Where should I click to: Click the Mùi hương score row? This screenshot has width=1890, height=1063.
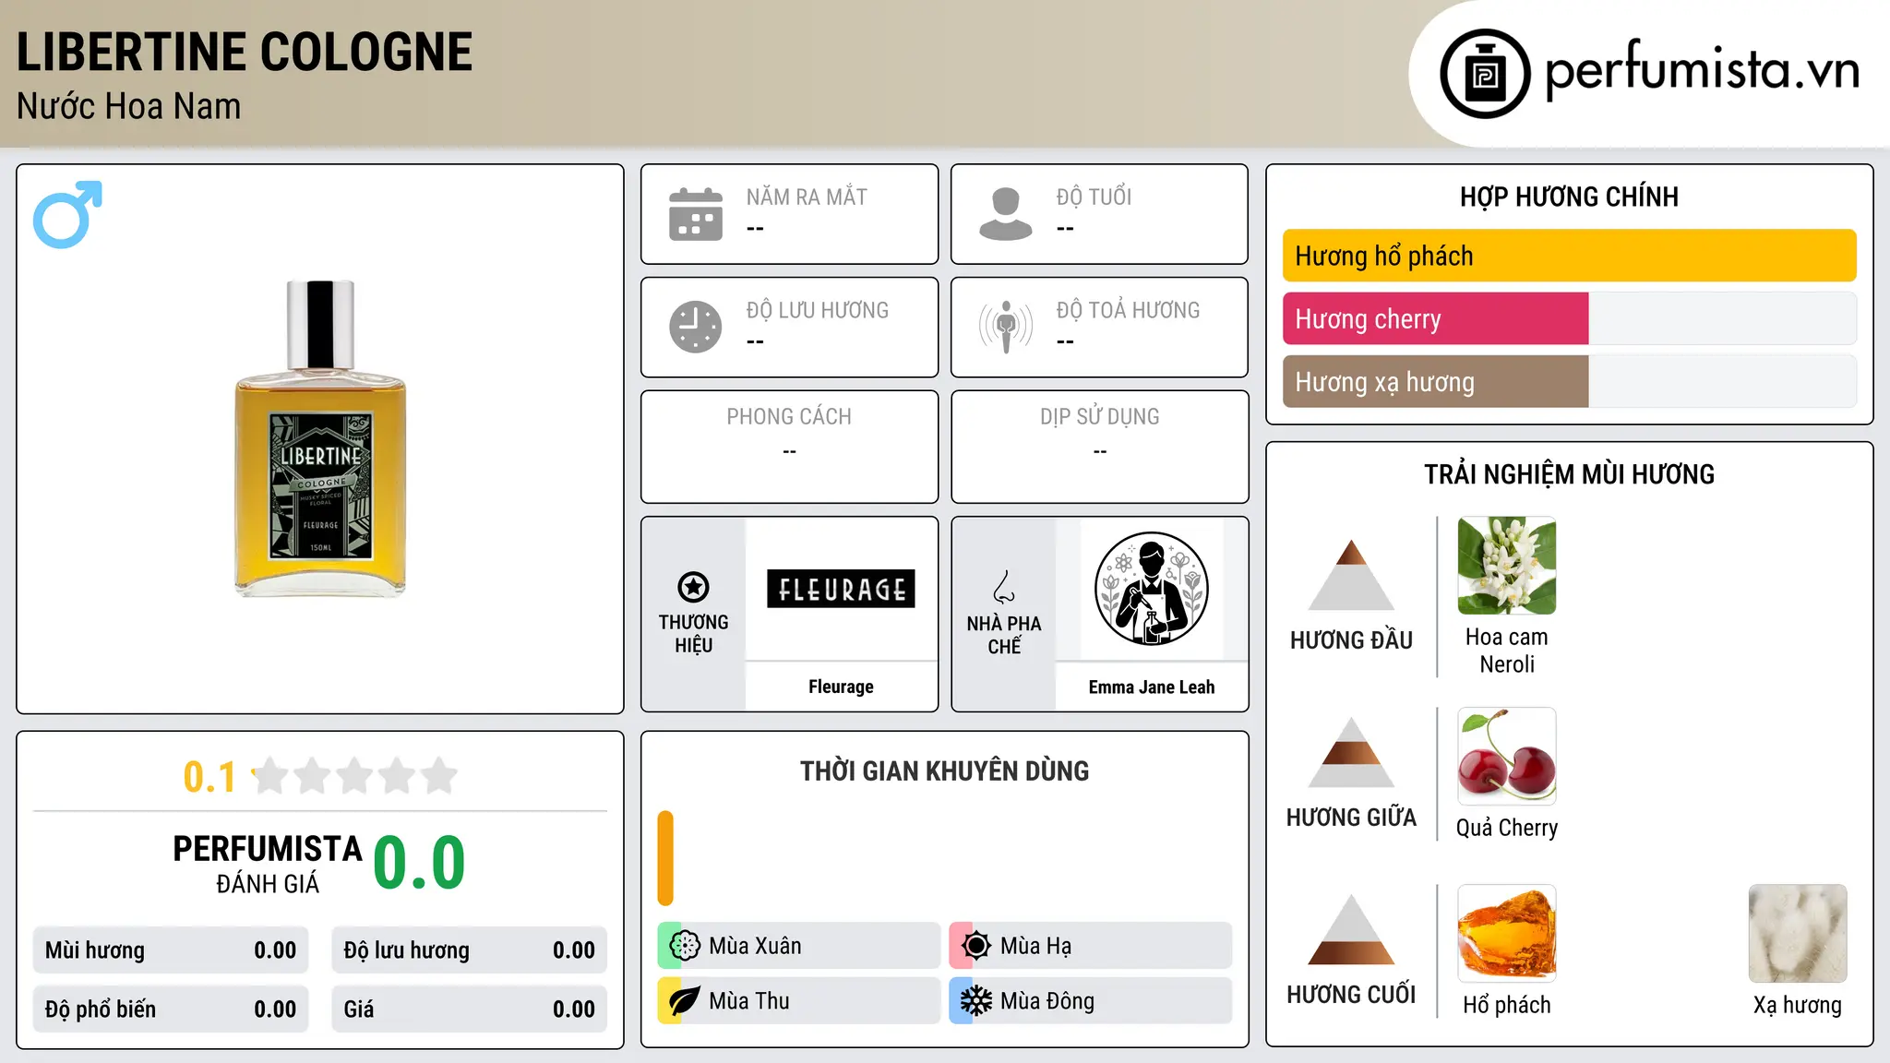point(171,950)
